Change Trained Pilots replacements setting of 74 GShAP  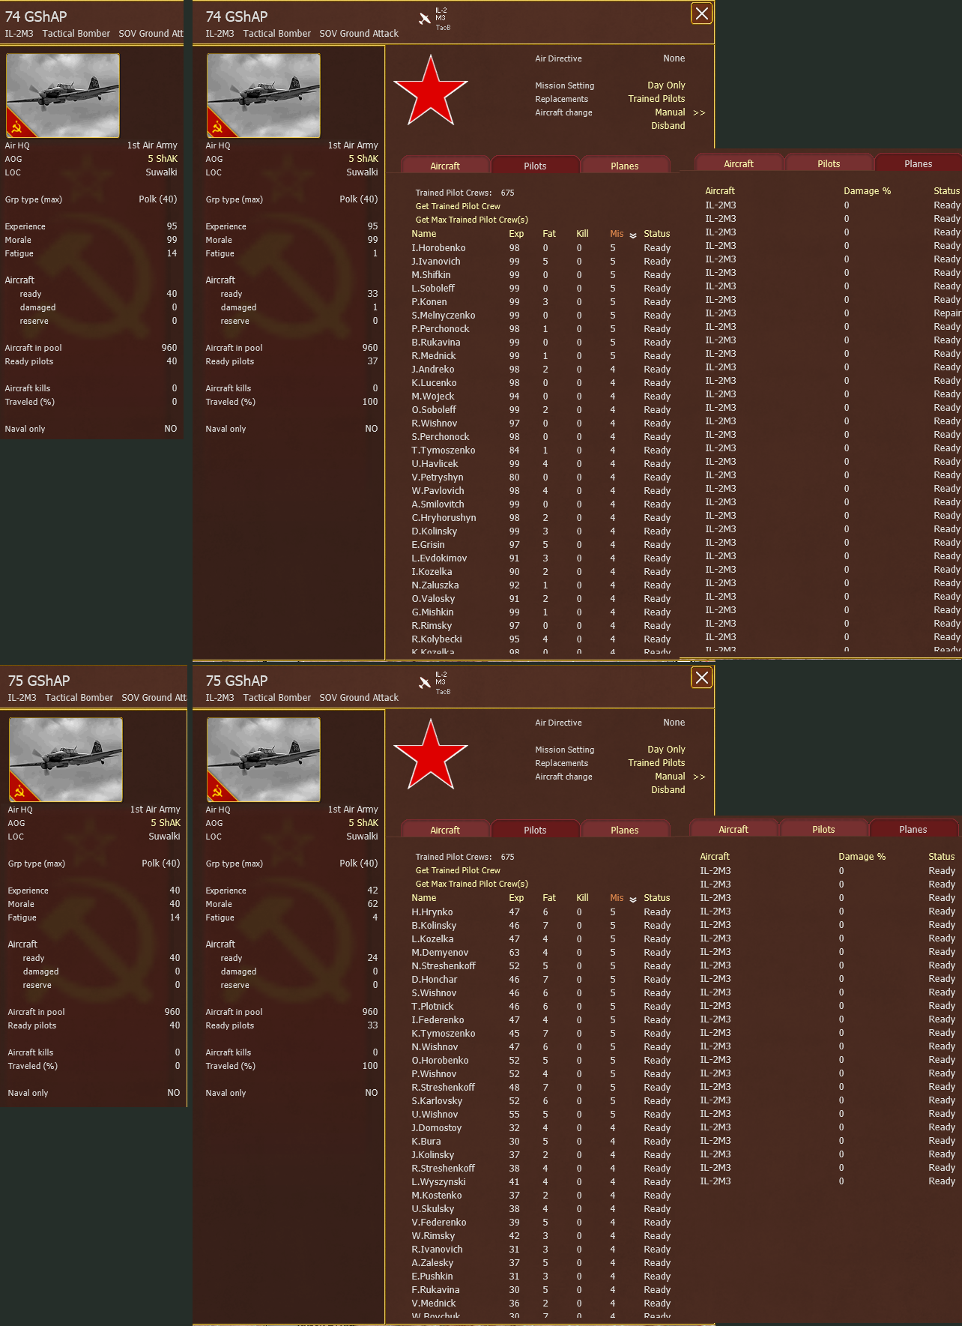[x=656, y=99]
